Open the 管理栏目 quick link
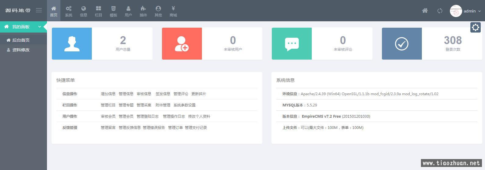Image resolution: width=485 pixels, height=170 pixels. point(108,105)
